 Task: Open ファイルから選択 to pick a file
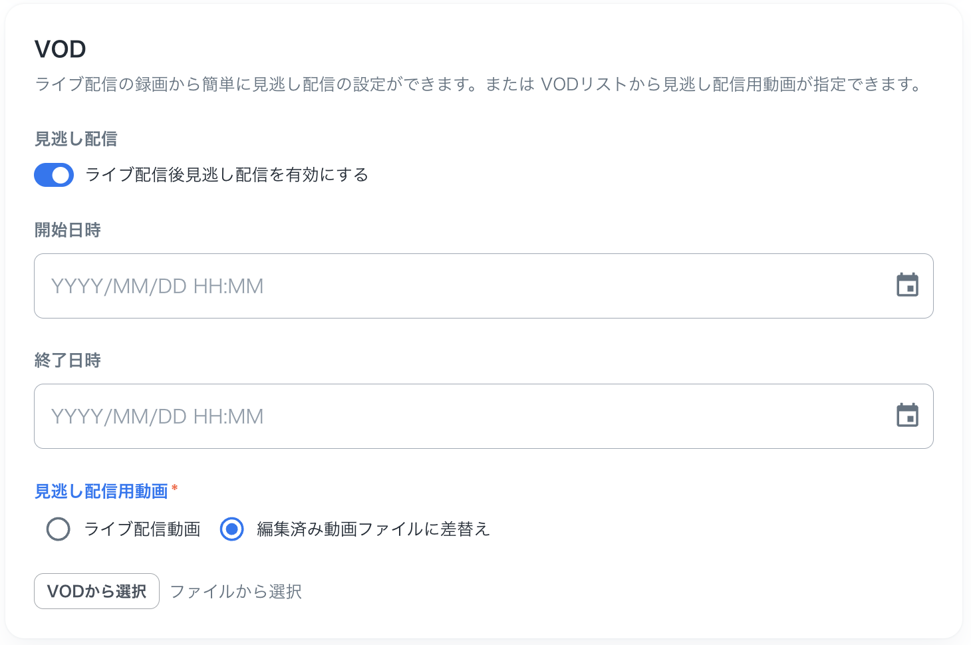pos(237,590)
